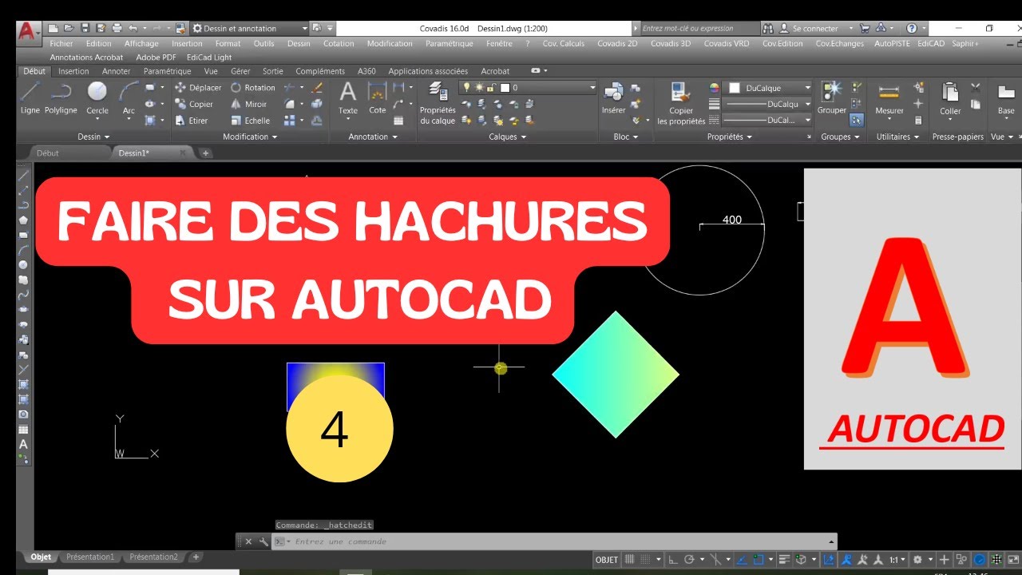Click the Déplacer (move) tool

tap(198, 88)
